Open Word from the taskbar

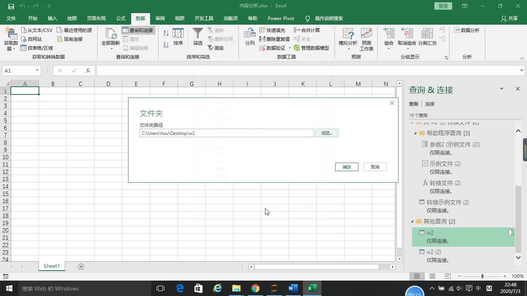click(293, 288)
